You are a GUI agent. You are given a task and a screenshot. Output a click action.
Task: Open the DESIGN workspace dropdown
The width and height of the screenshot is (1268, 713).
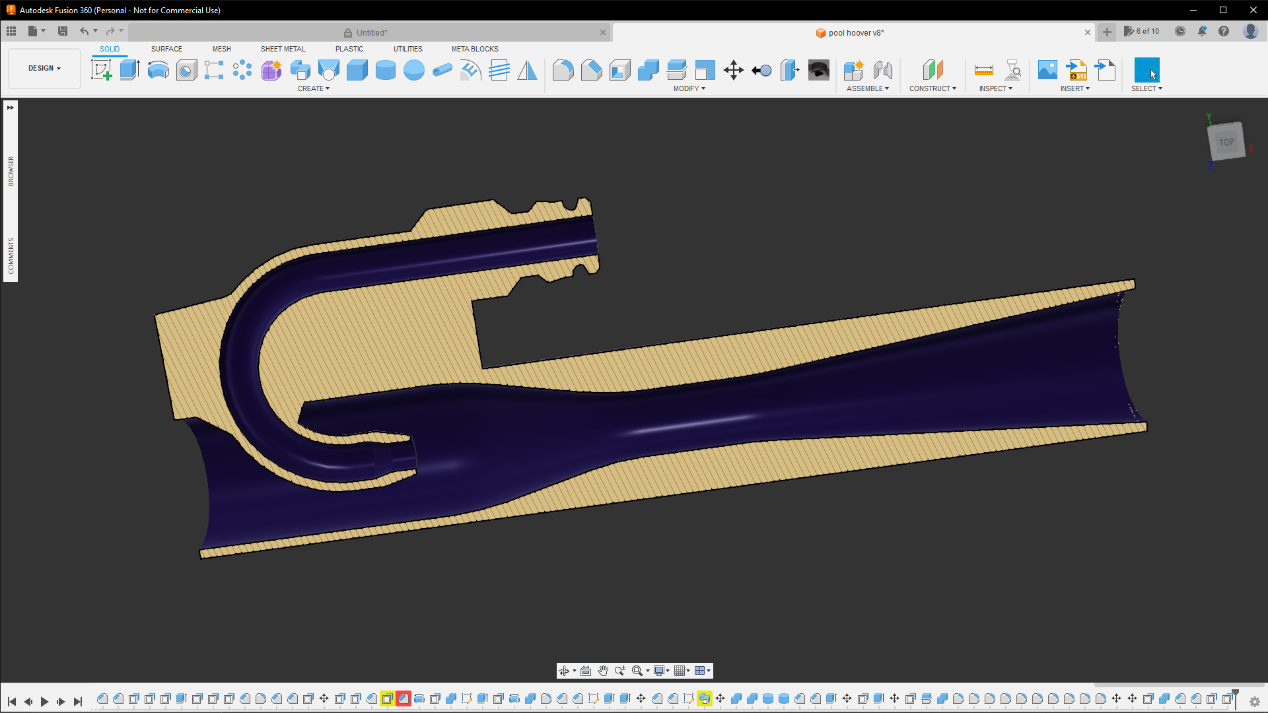[x=44, y=68]
